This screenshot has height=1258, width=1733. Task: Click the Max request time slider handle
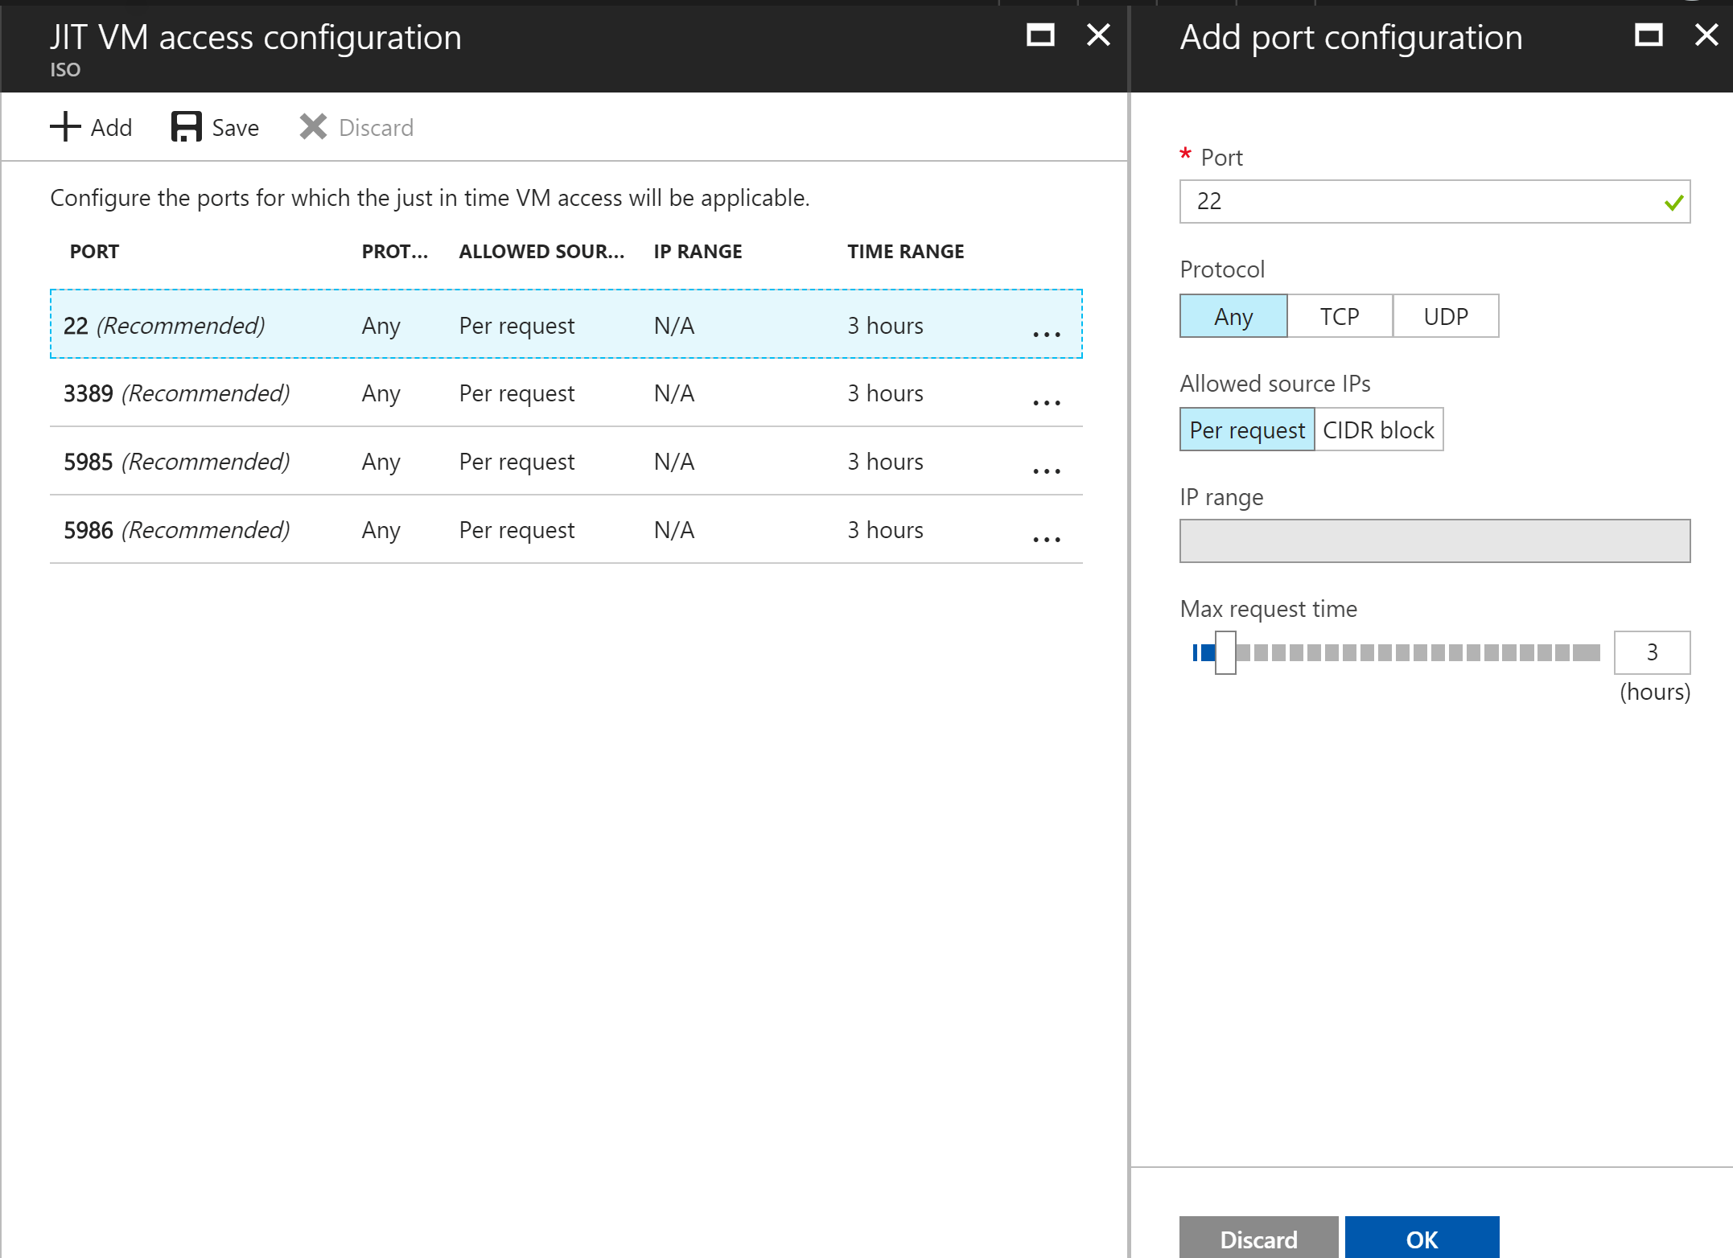point(1225,652)
